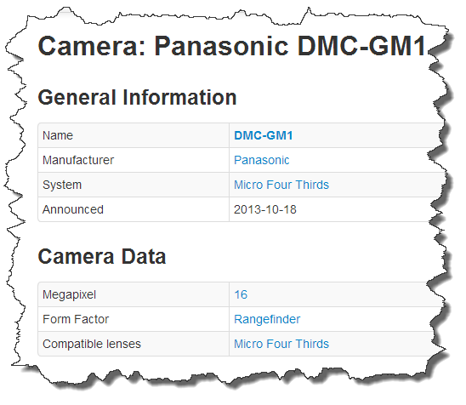This screenshot has height=405, width=466.
Task: Select the Name label cell
Action: [x=134, y=135]
